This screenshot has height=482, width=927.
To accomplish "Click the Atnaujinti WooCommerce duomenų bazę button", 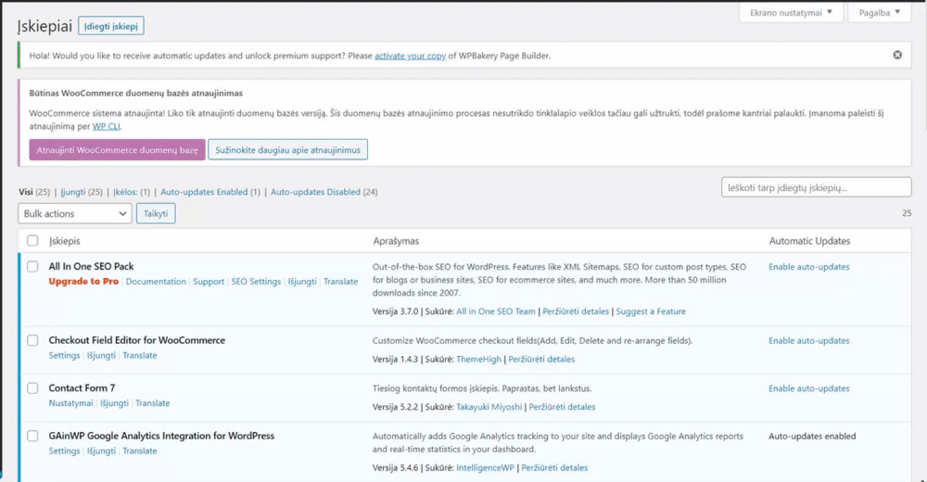I will [x=117, y=150].
